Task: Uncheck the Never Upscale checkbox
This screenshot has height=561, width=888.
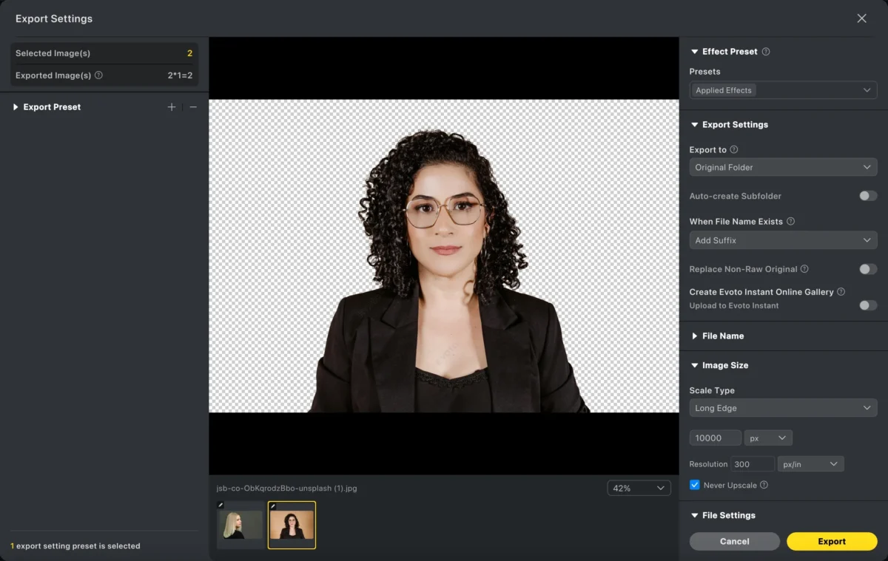Action: [694, 485]
